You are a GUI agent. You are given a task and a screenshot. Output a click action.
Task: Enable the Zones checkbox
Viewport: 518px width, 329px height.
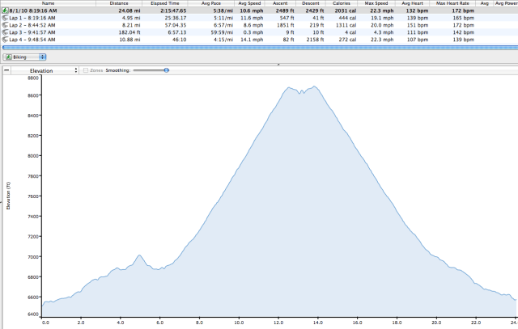click(x=86, y=70)
